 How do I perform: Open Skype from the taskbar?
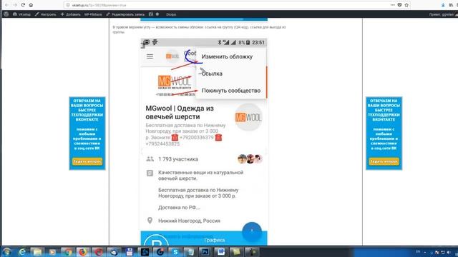pyautogui.click(x=175, y=252)
